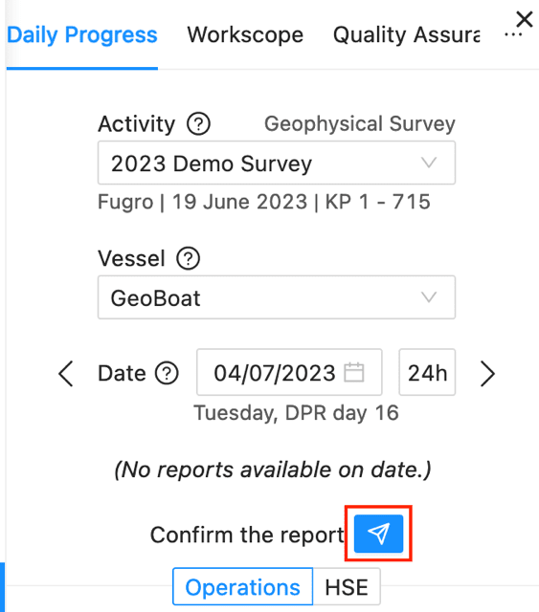Open the Activity help question mark icon
The width and height of the screenshot is (539, 612).
tap(198, 124)
